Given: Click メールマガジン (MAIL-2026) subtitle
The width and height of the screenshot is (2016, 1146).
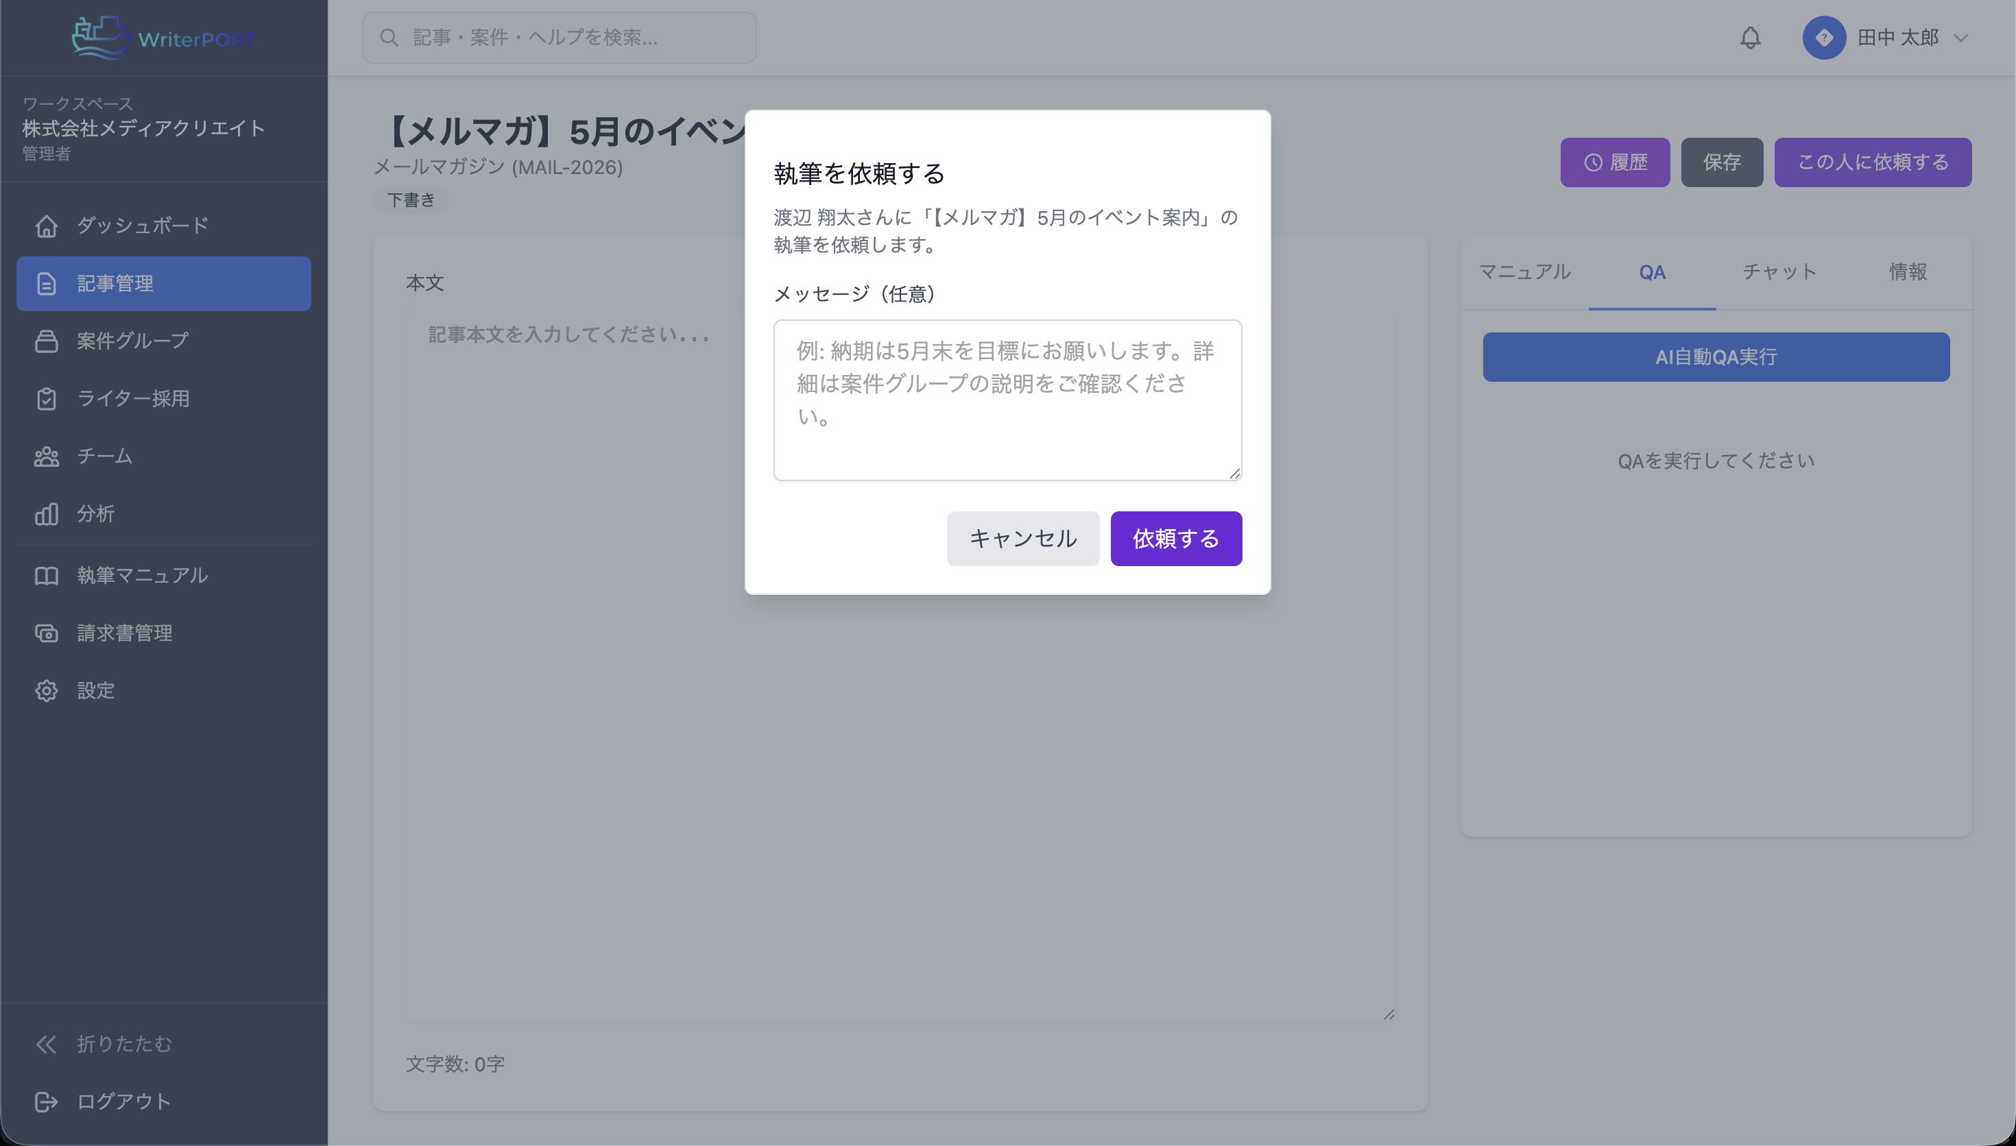Looking at the screenshot, I should click(x=498, y=167).
